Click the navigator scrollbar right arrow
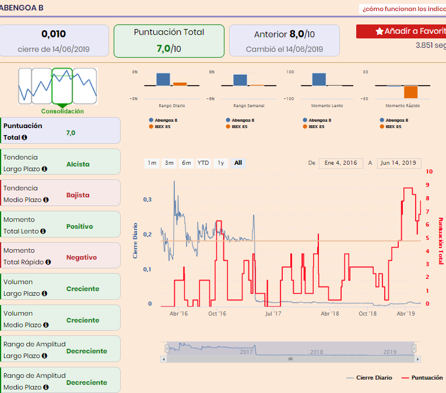Viewport: 446px width, 393px height. pos(417,359)
